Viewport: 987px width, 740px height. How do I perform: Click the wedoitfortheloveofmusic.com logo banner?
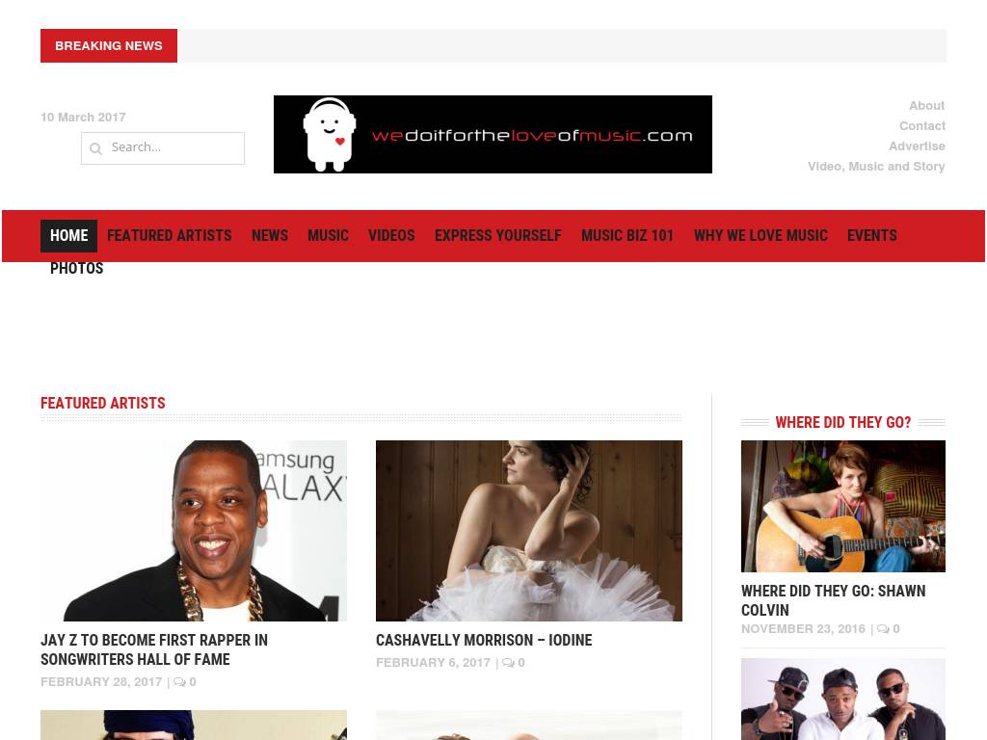coord(493,134)
